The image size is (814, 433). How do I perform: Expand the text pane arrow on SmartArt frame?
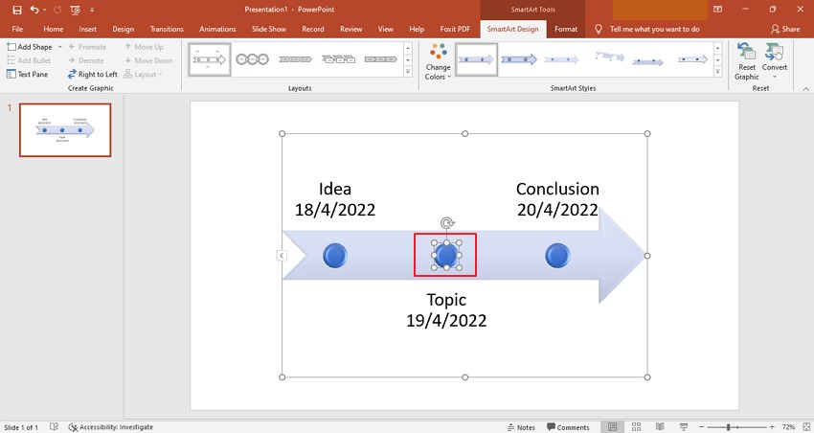tap(281, 255)
